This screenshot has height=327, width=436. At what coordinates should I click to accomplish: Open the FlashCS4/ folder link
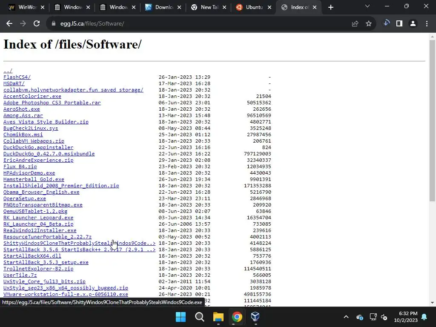(x=17, y=77)
